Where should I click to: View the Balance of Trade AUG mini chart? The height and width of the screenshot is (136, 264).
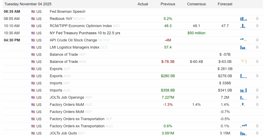tap(243, 61)
